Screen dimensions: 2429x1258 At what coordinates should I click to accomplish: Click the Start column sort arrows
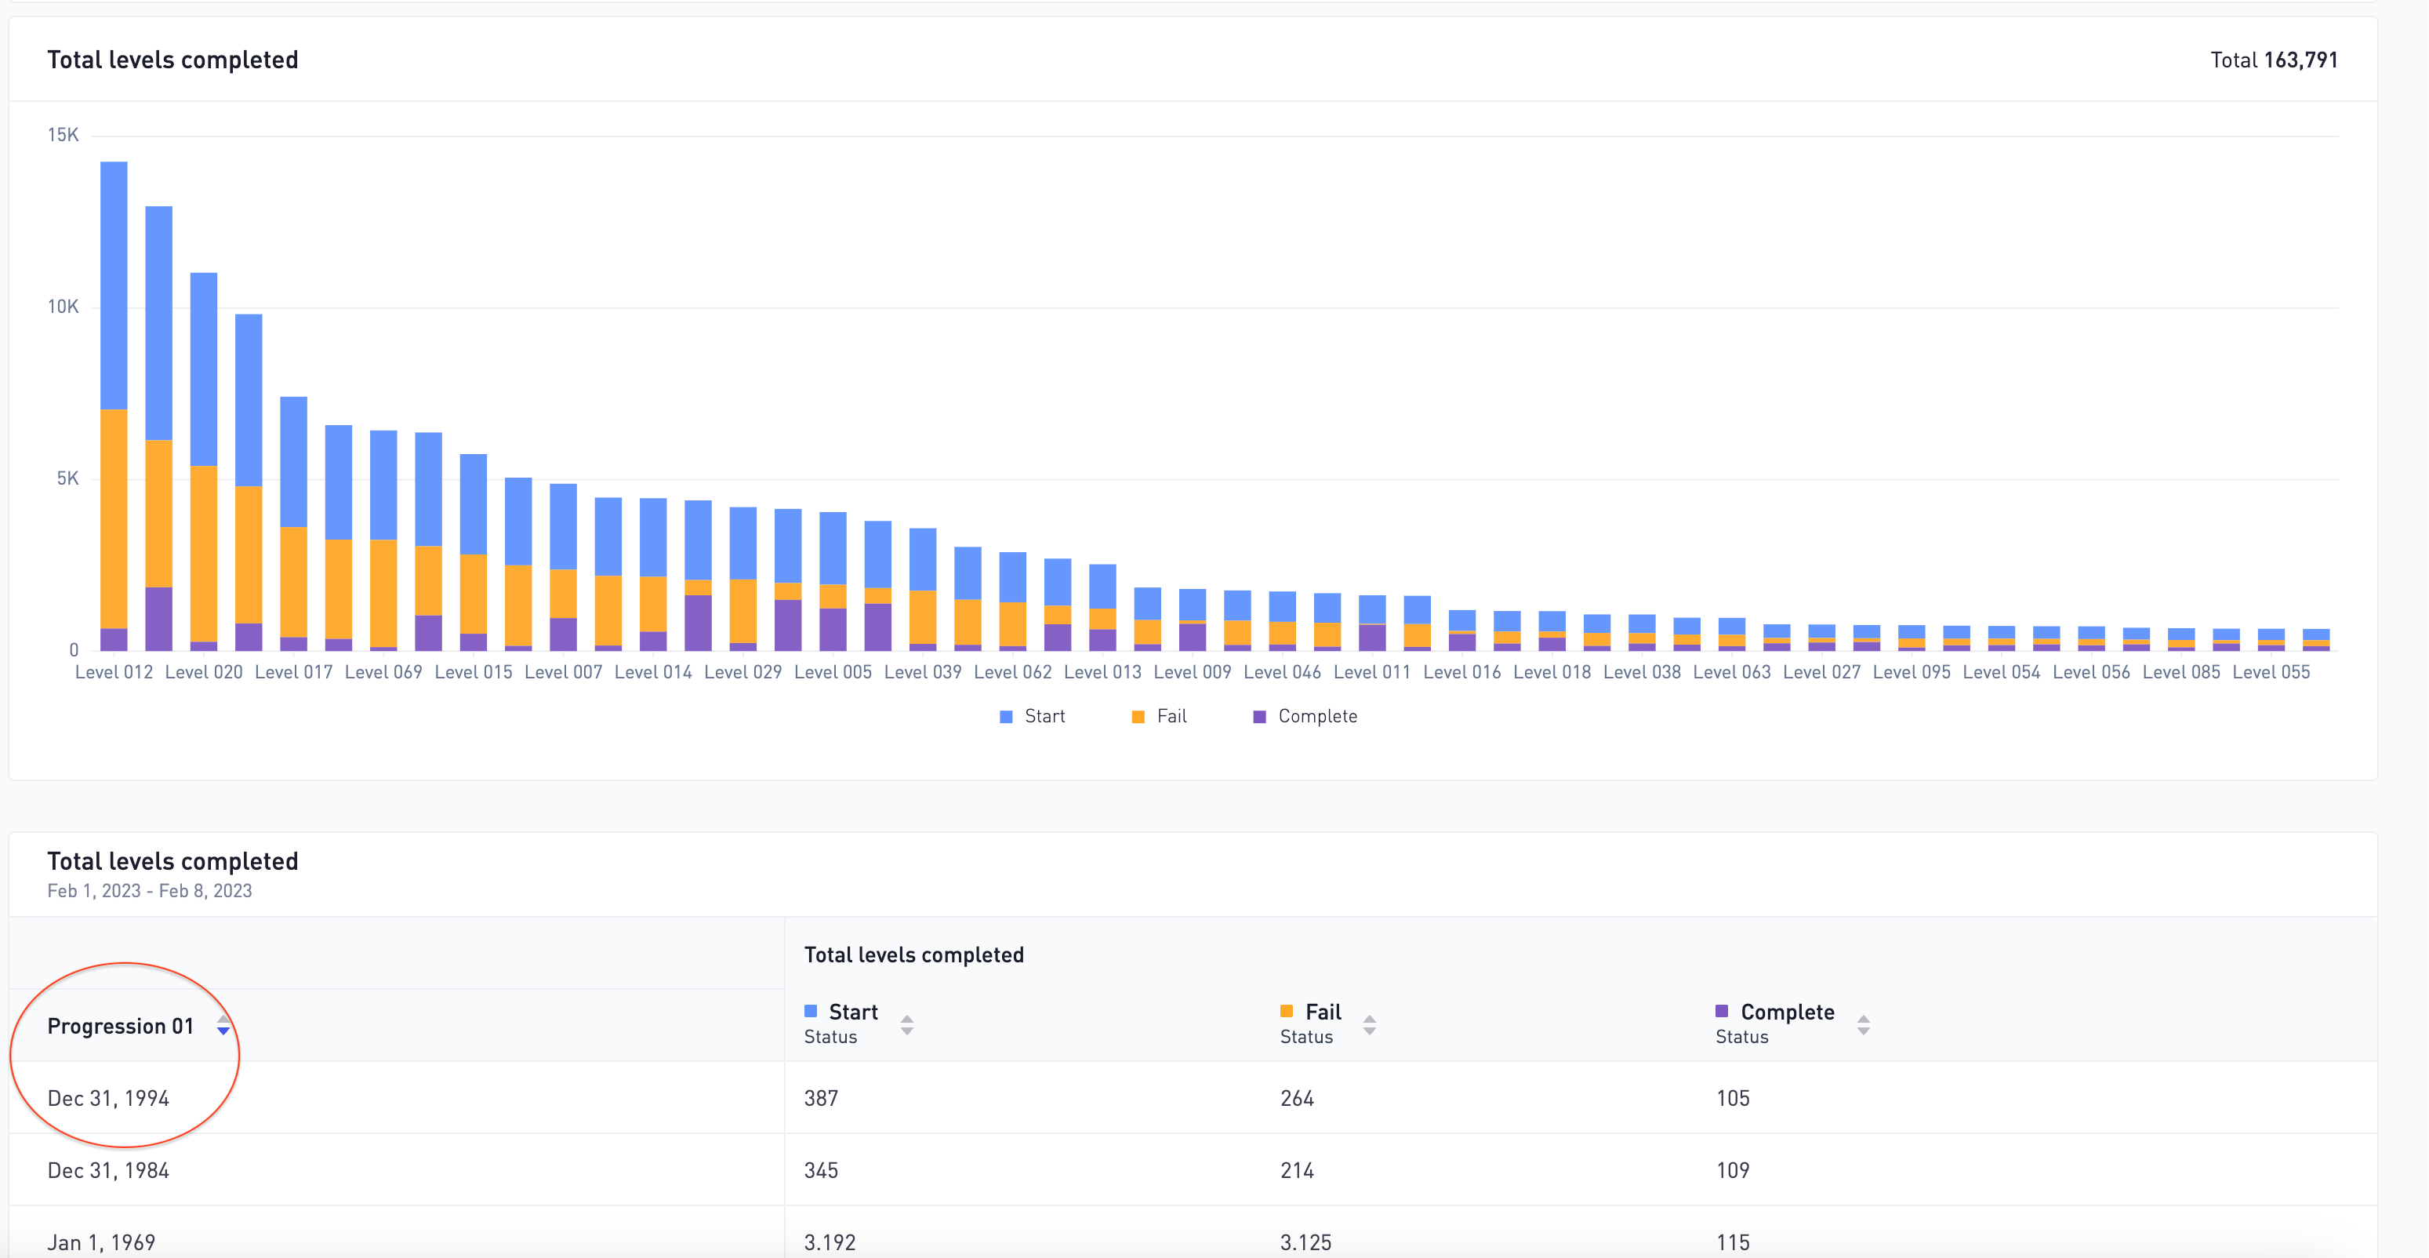(x=907, y=1024)
